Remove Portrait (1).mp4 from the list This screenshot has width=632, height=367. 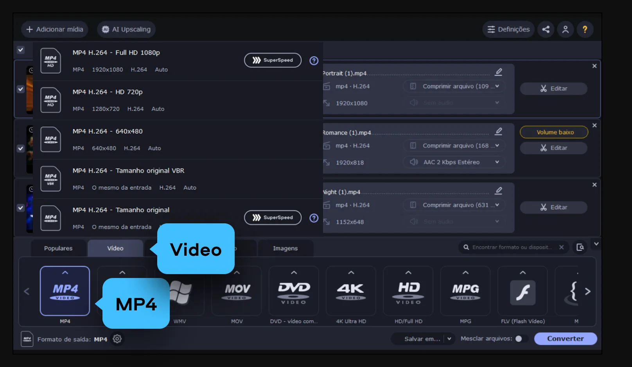594,66
